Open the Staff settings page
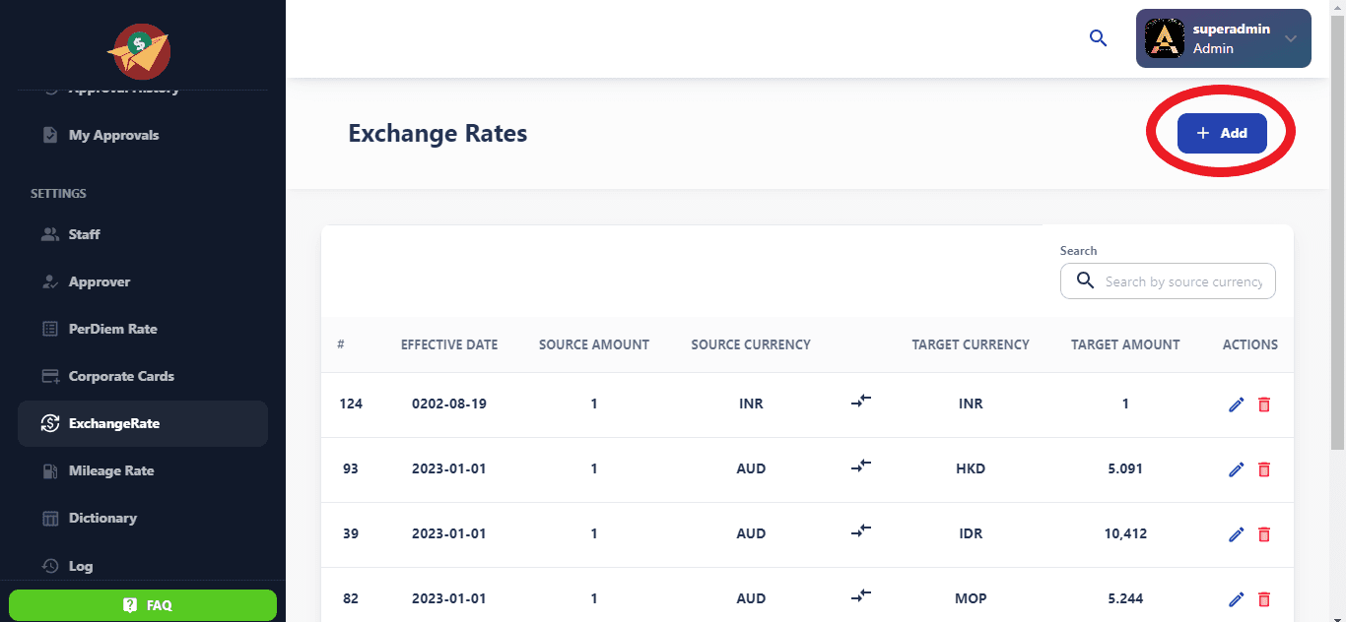This screenshot has height=622, width=1346. 84,234
